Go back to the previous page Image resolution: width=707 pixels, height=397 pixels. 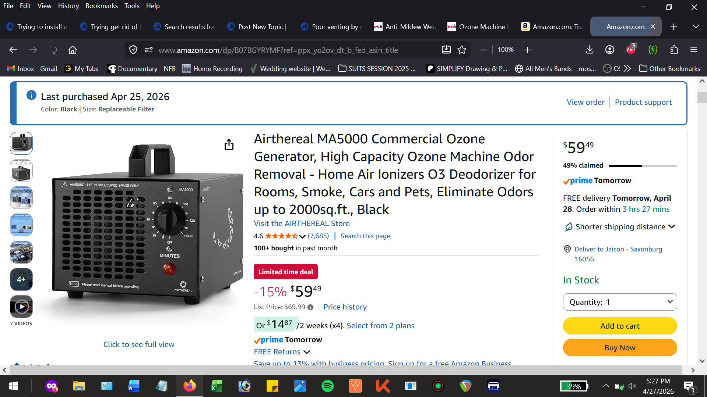[13, 50]
